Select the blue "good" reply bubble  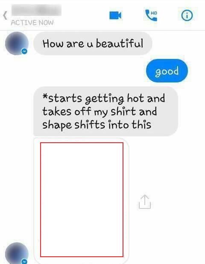167,71
